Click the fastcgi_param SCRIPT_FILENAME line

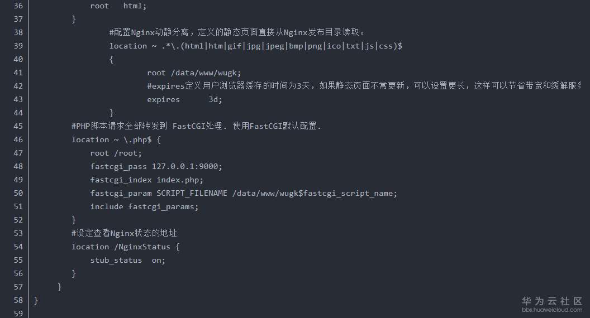[244, 193]
